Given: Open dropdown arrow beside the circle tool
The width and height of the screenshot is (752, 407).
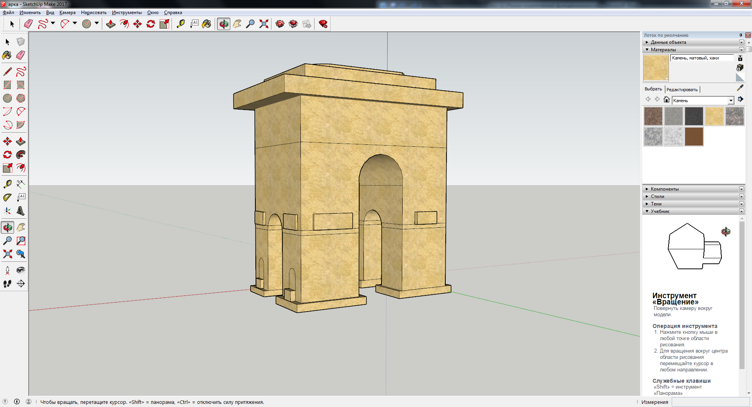Looking at the screenshot, I should 97,23.
